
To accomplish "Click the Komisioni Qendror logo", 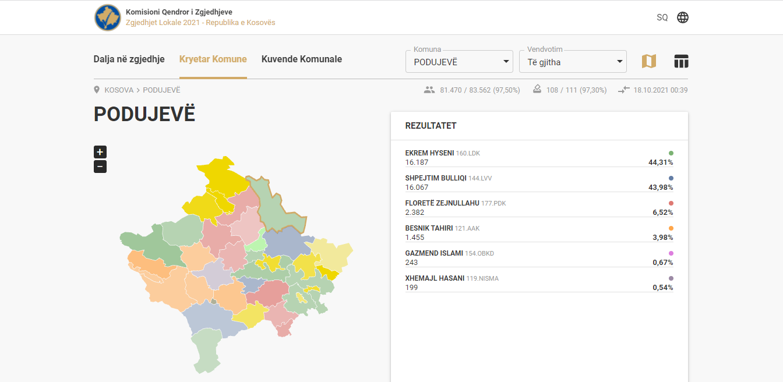I will 108,17.
